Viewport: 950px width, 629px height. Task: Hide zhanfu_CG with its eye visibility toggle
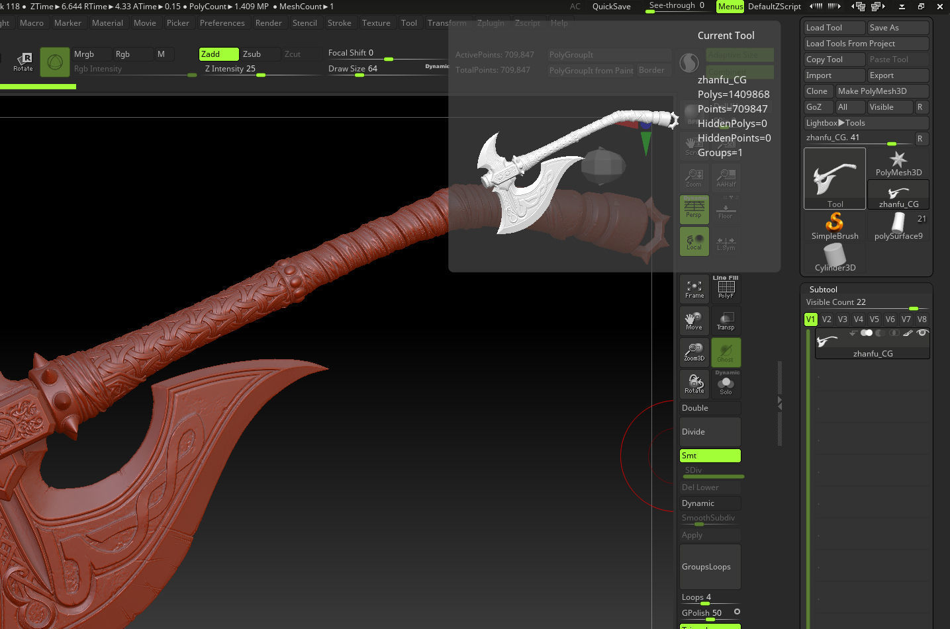[923, 333]
